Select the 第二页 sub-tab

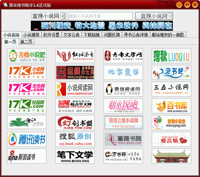click(26, 42)
